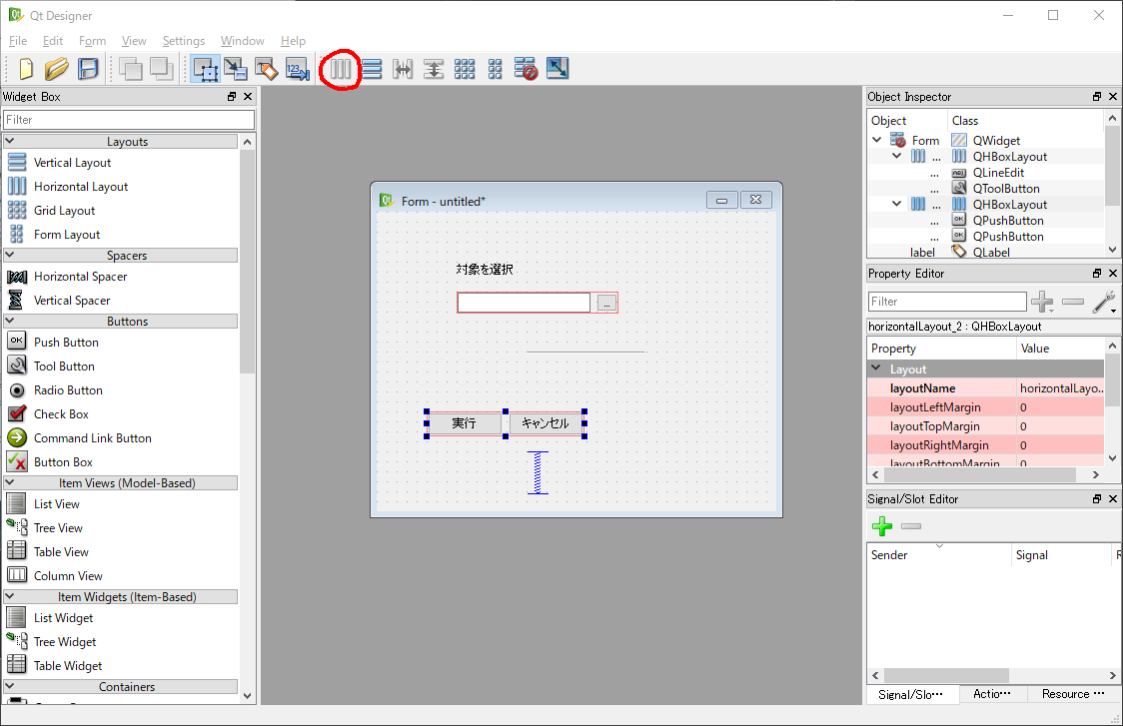This screenshot has width=1123, height=726.
Task: Open the Form menu
Action: tap(92, 41)
